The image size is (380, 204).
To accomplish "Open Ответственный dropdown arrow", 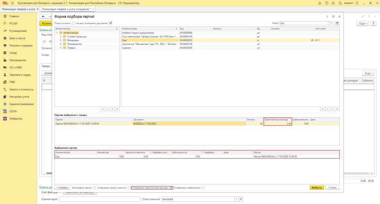I will click(236, 199).
